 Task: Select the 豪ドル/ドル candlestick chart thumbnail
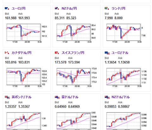[74, 121]
